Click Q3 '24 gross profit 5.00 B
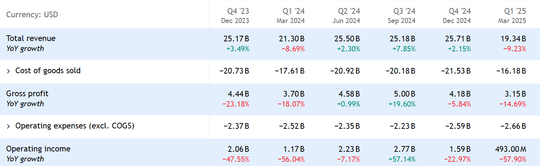Viewport: 540px width, 166px height. tap(403, 94)
